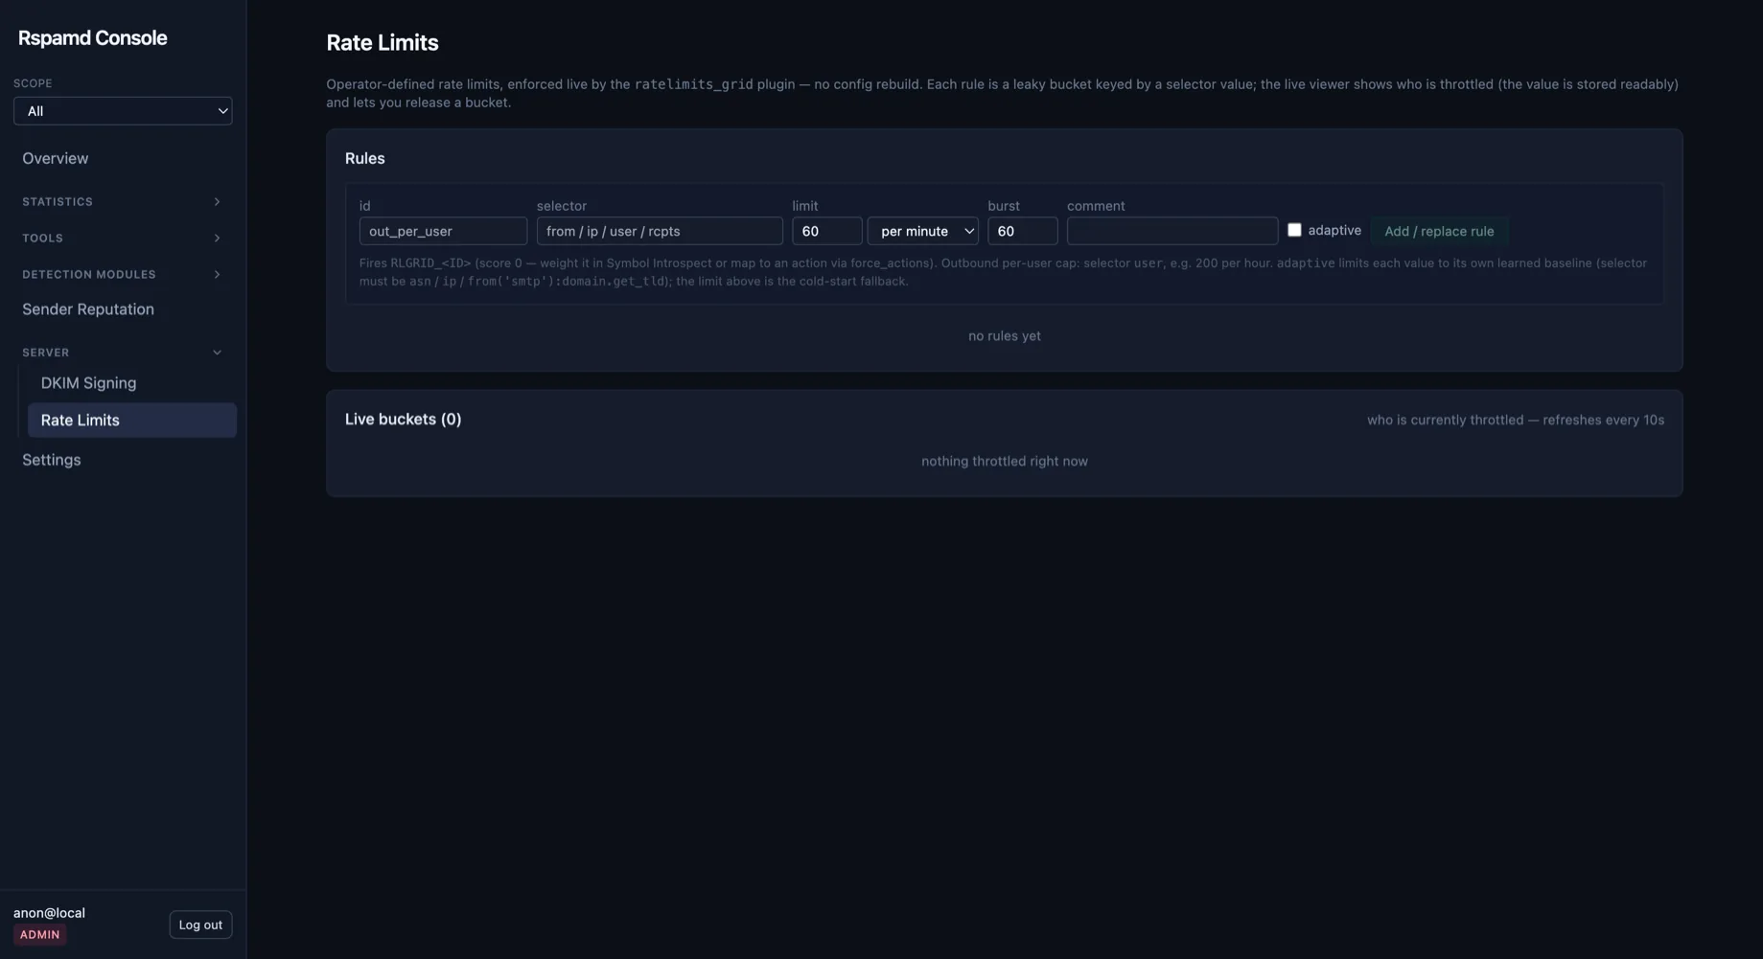Click the 'refreshes every 10s' note
This screenshot has height=959, width=1763.
pos(1603,421)
